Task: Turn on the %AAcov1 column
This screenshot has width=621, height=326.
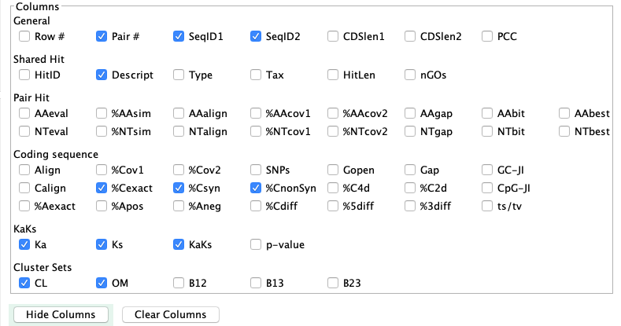Action: pos(256,114)
